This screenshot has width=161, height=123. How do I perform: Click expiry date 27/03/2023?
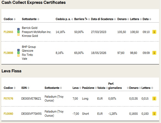pos(99,32)
